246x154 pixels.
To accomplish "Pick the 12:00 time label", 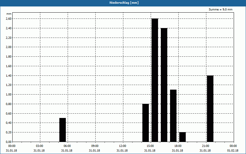I will coord(123,146).
